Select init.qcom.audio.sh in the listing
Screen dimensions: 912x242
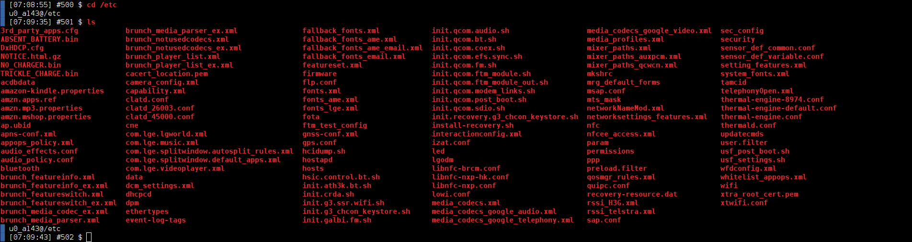pyautogui.click(x=470, y=31)
